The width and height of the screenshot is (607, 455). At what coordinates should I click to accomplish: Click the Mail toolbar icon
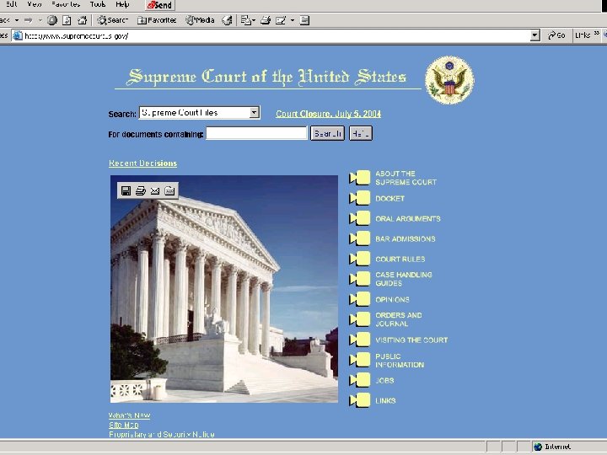coord(247,20)
